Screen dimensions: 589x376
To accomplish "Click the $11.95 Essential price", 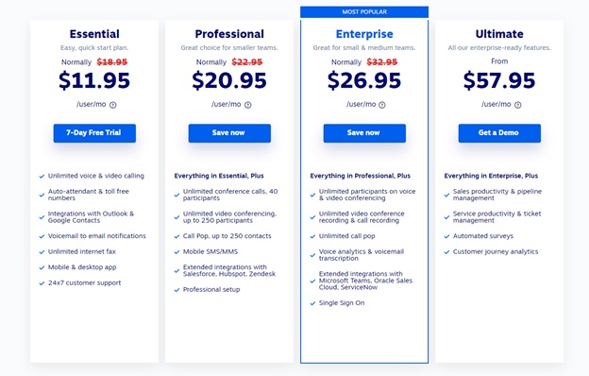I will pyautogui.click(x=94, y=80).
